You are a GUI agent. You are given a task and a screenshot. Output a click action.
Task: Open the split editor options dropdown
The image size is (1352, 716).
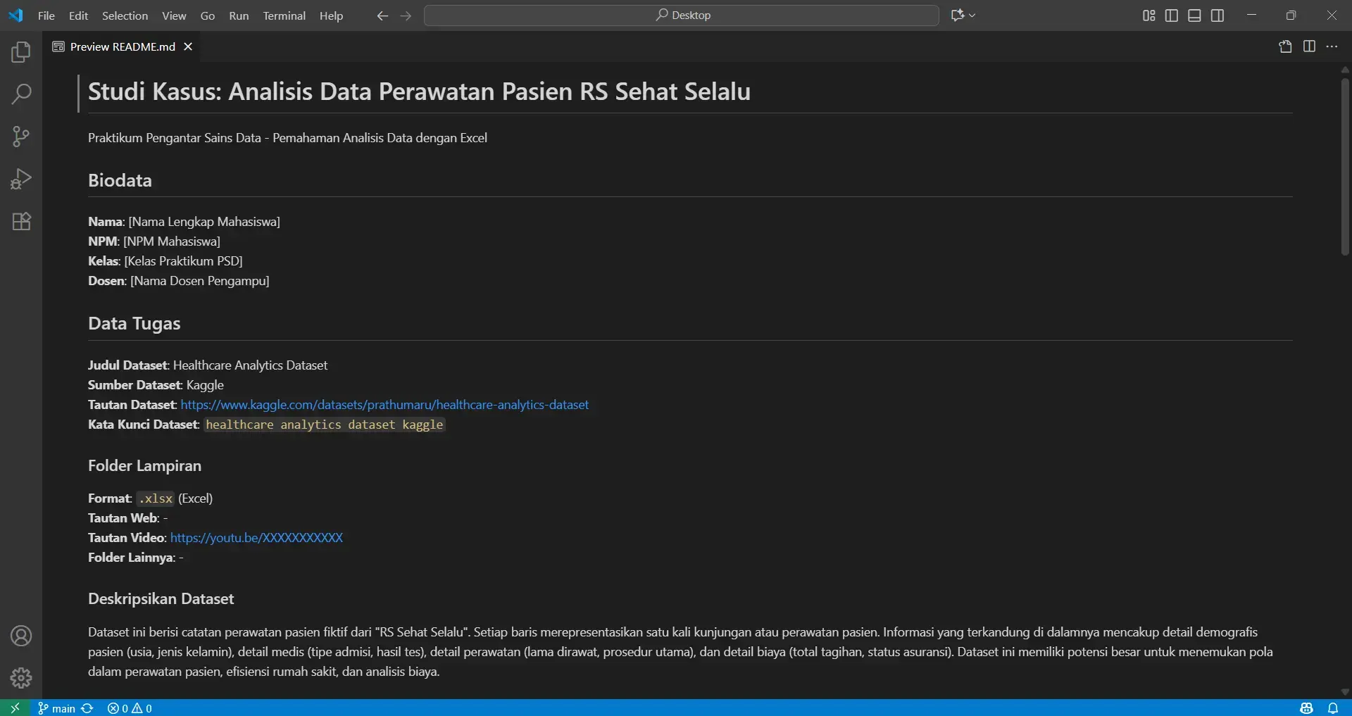[1310, 46]
